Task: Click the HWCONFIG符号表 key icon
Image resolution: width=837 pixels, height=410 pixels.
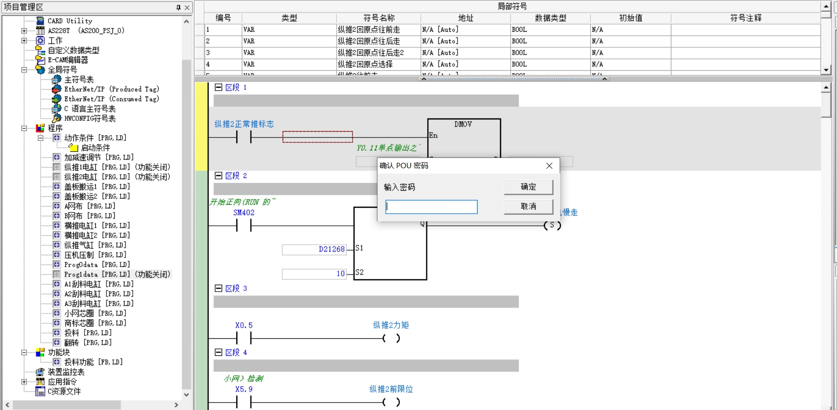Action: click(x=57, y=118)
